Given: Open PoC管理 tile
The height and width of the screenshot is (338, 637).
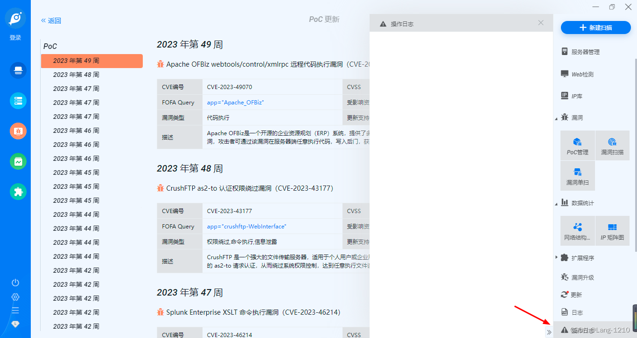Looking at the screenshot, I should (x=578, y=146).
